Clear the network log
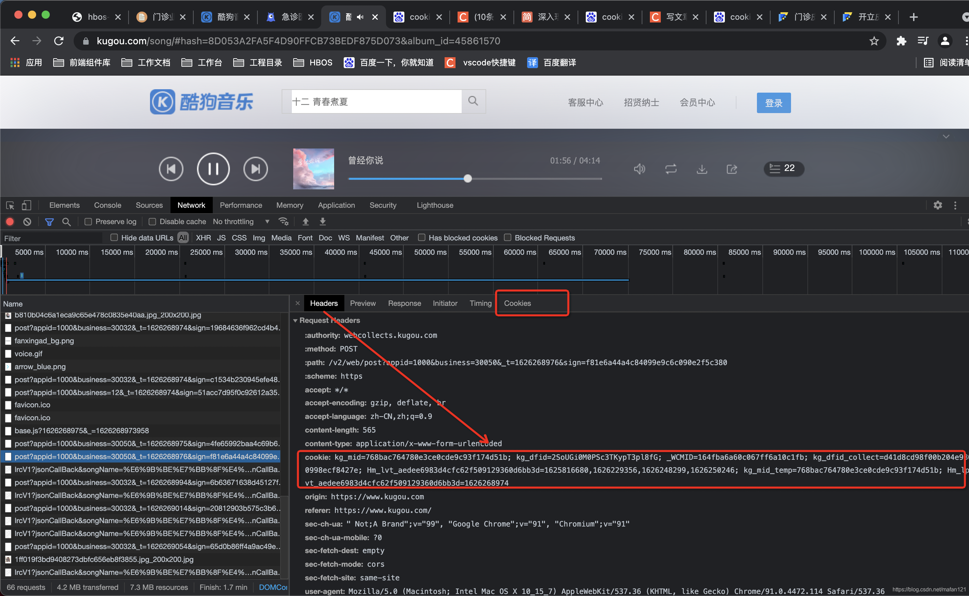The image size is (969, 596). click(27, 222)
